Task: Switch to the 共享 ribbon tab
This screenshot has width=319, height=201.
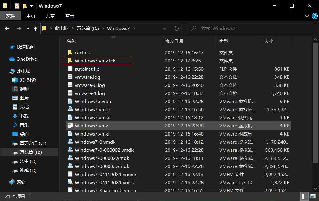Action: [50, 16]
